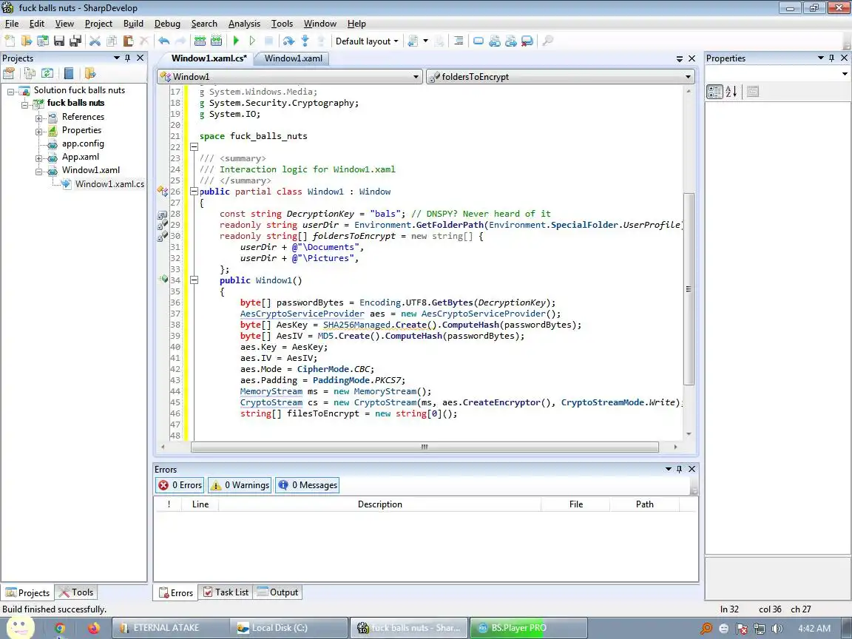Screen dimensions: 852x639
Task: Click the Step Into down arrow icon
Action: [x=305, y=41]
